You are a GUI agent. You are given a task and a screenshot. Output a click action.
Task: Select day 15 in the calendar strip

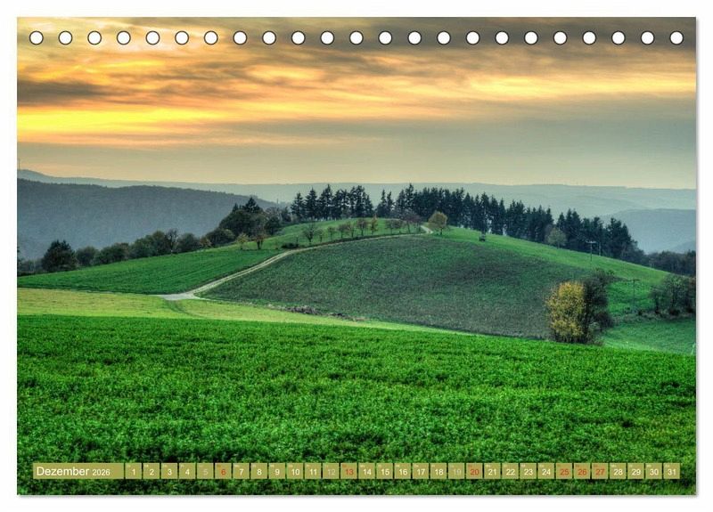385,471
